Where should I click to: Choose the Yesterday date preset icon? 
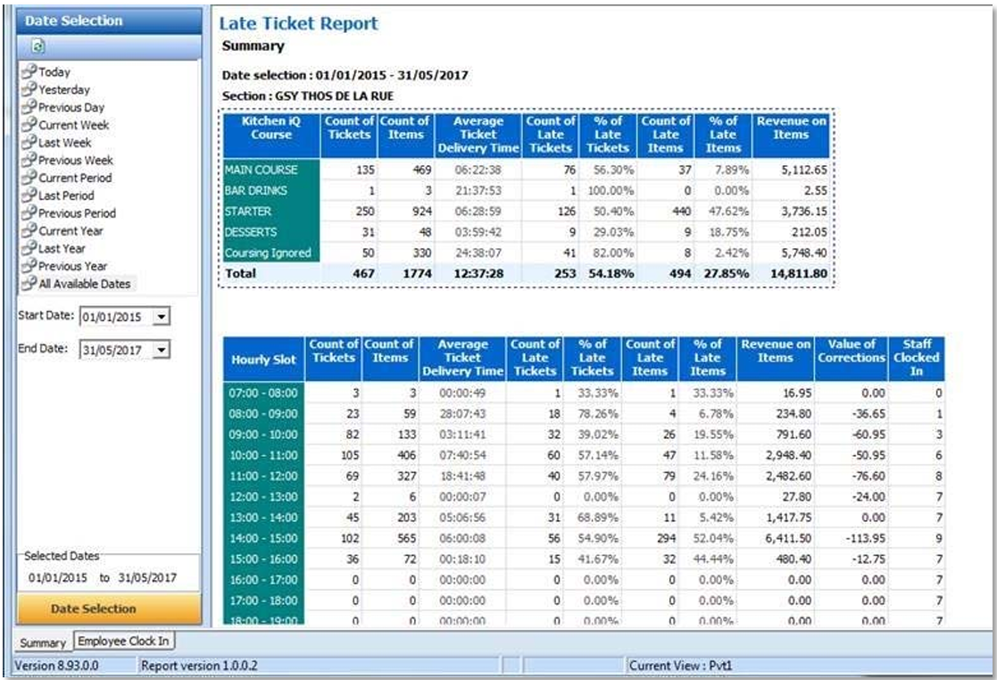tap(29, 90)
